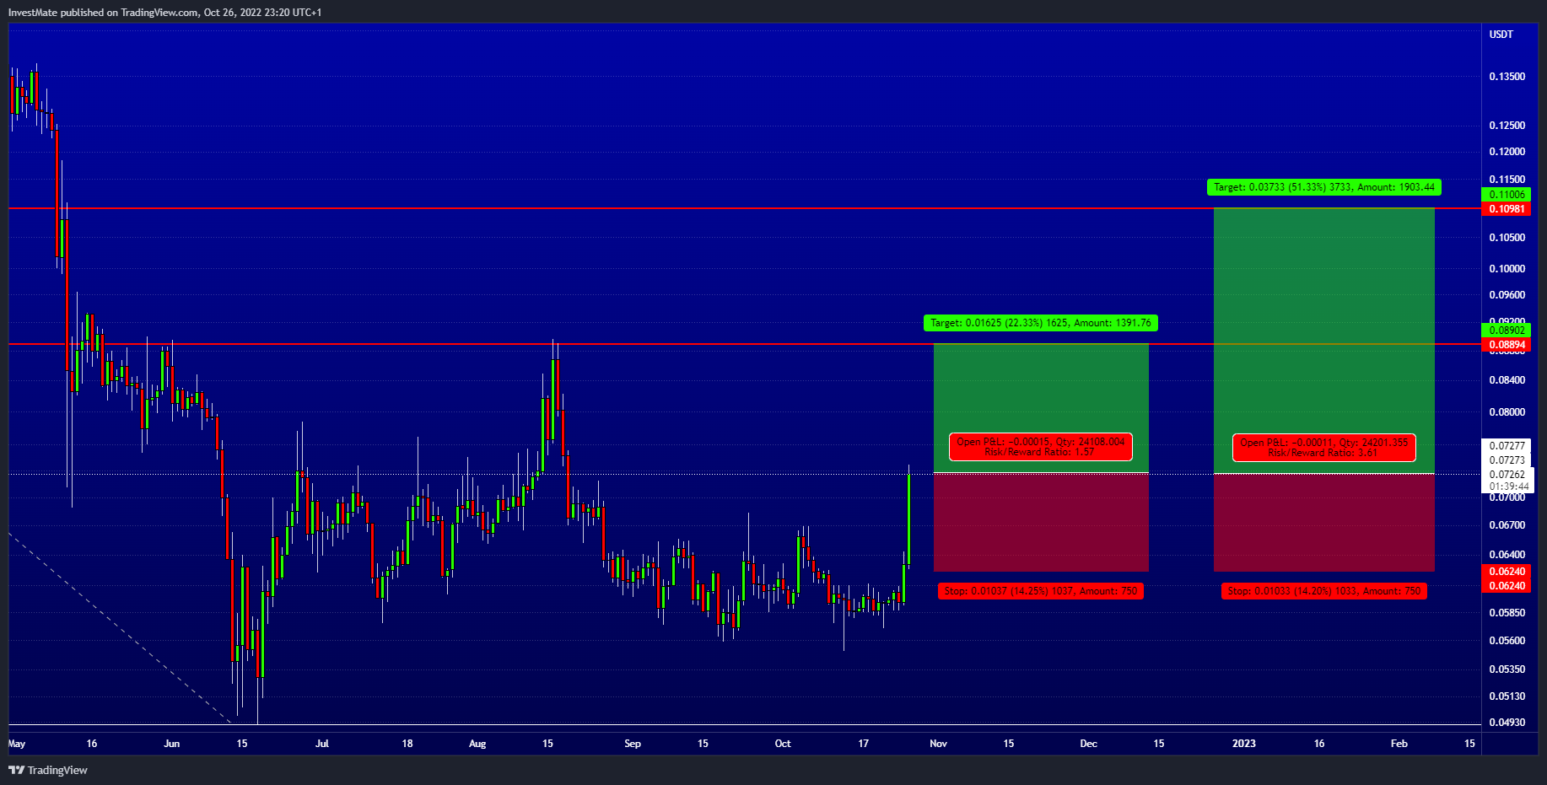Viewport: 1547px width, 785px height.
Task: Select the first long position's green target zone
Action: click(1041, 408)
